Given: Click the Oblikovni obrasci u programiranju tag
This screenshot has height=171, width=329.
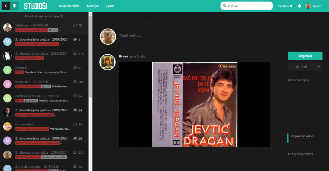Looking at the screenshot, I should [42, 143].
